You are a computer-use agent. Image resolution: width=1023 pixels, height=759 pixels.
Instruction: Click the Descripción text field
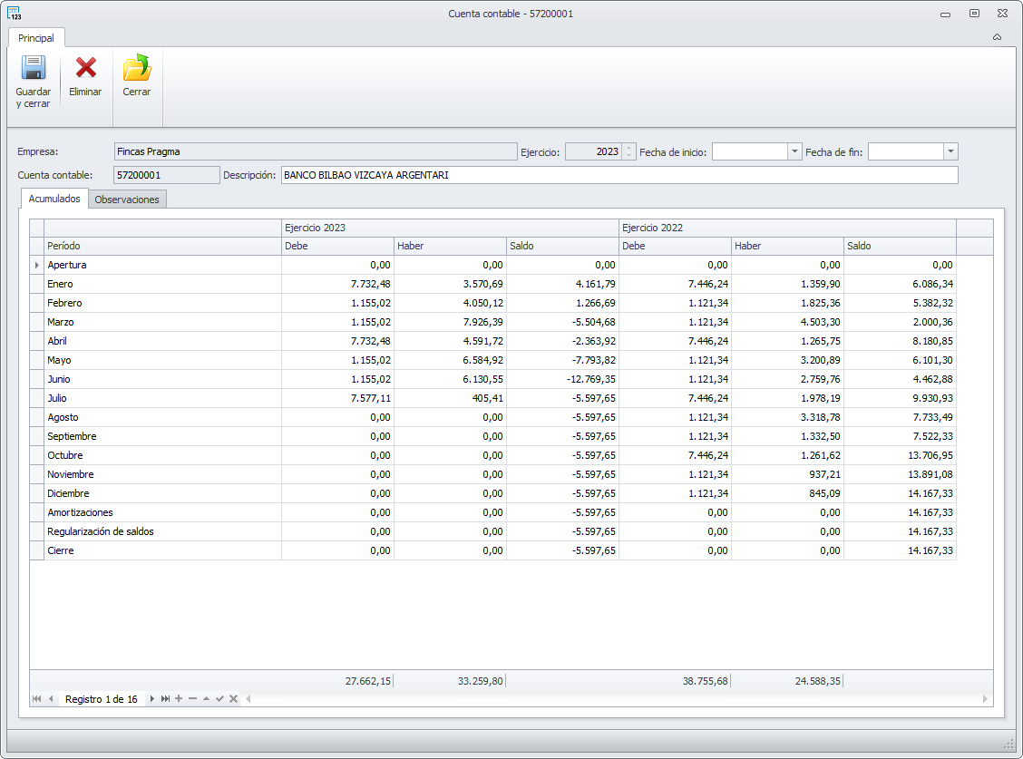(619, 175)
